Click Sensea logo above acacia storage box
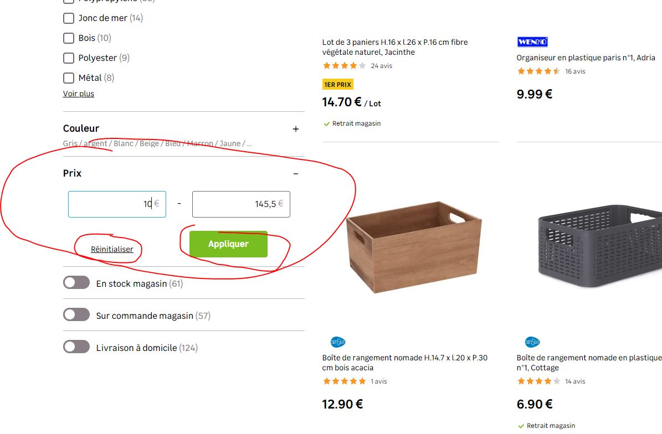This screenshot has width=662, height=434. tap(338, 342)
